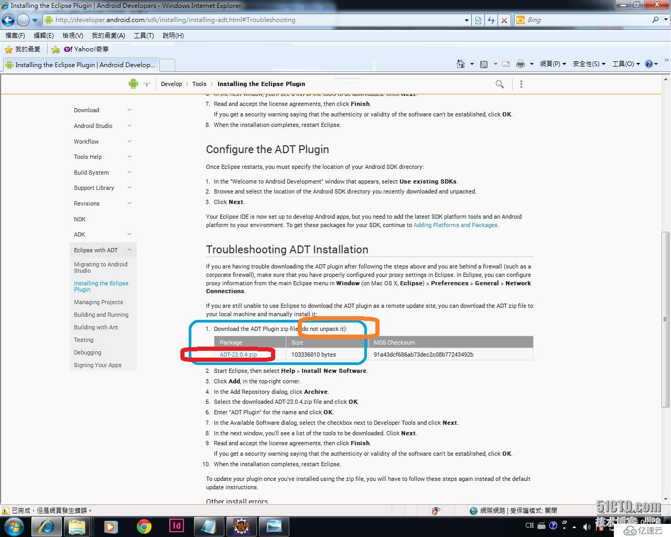Click the Home page icon in the command bar
The width and height of the screenshot is (671, 537).
(461, 64)
